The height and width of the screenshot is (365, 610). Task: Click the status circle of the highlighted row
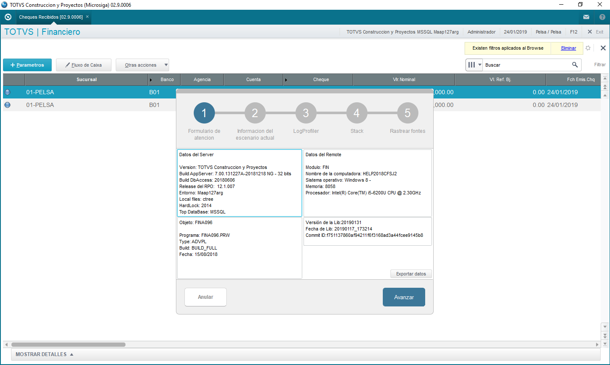7,92
